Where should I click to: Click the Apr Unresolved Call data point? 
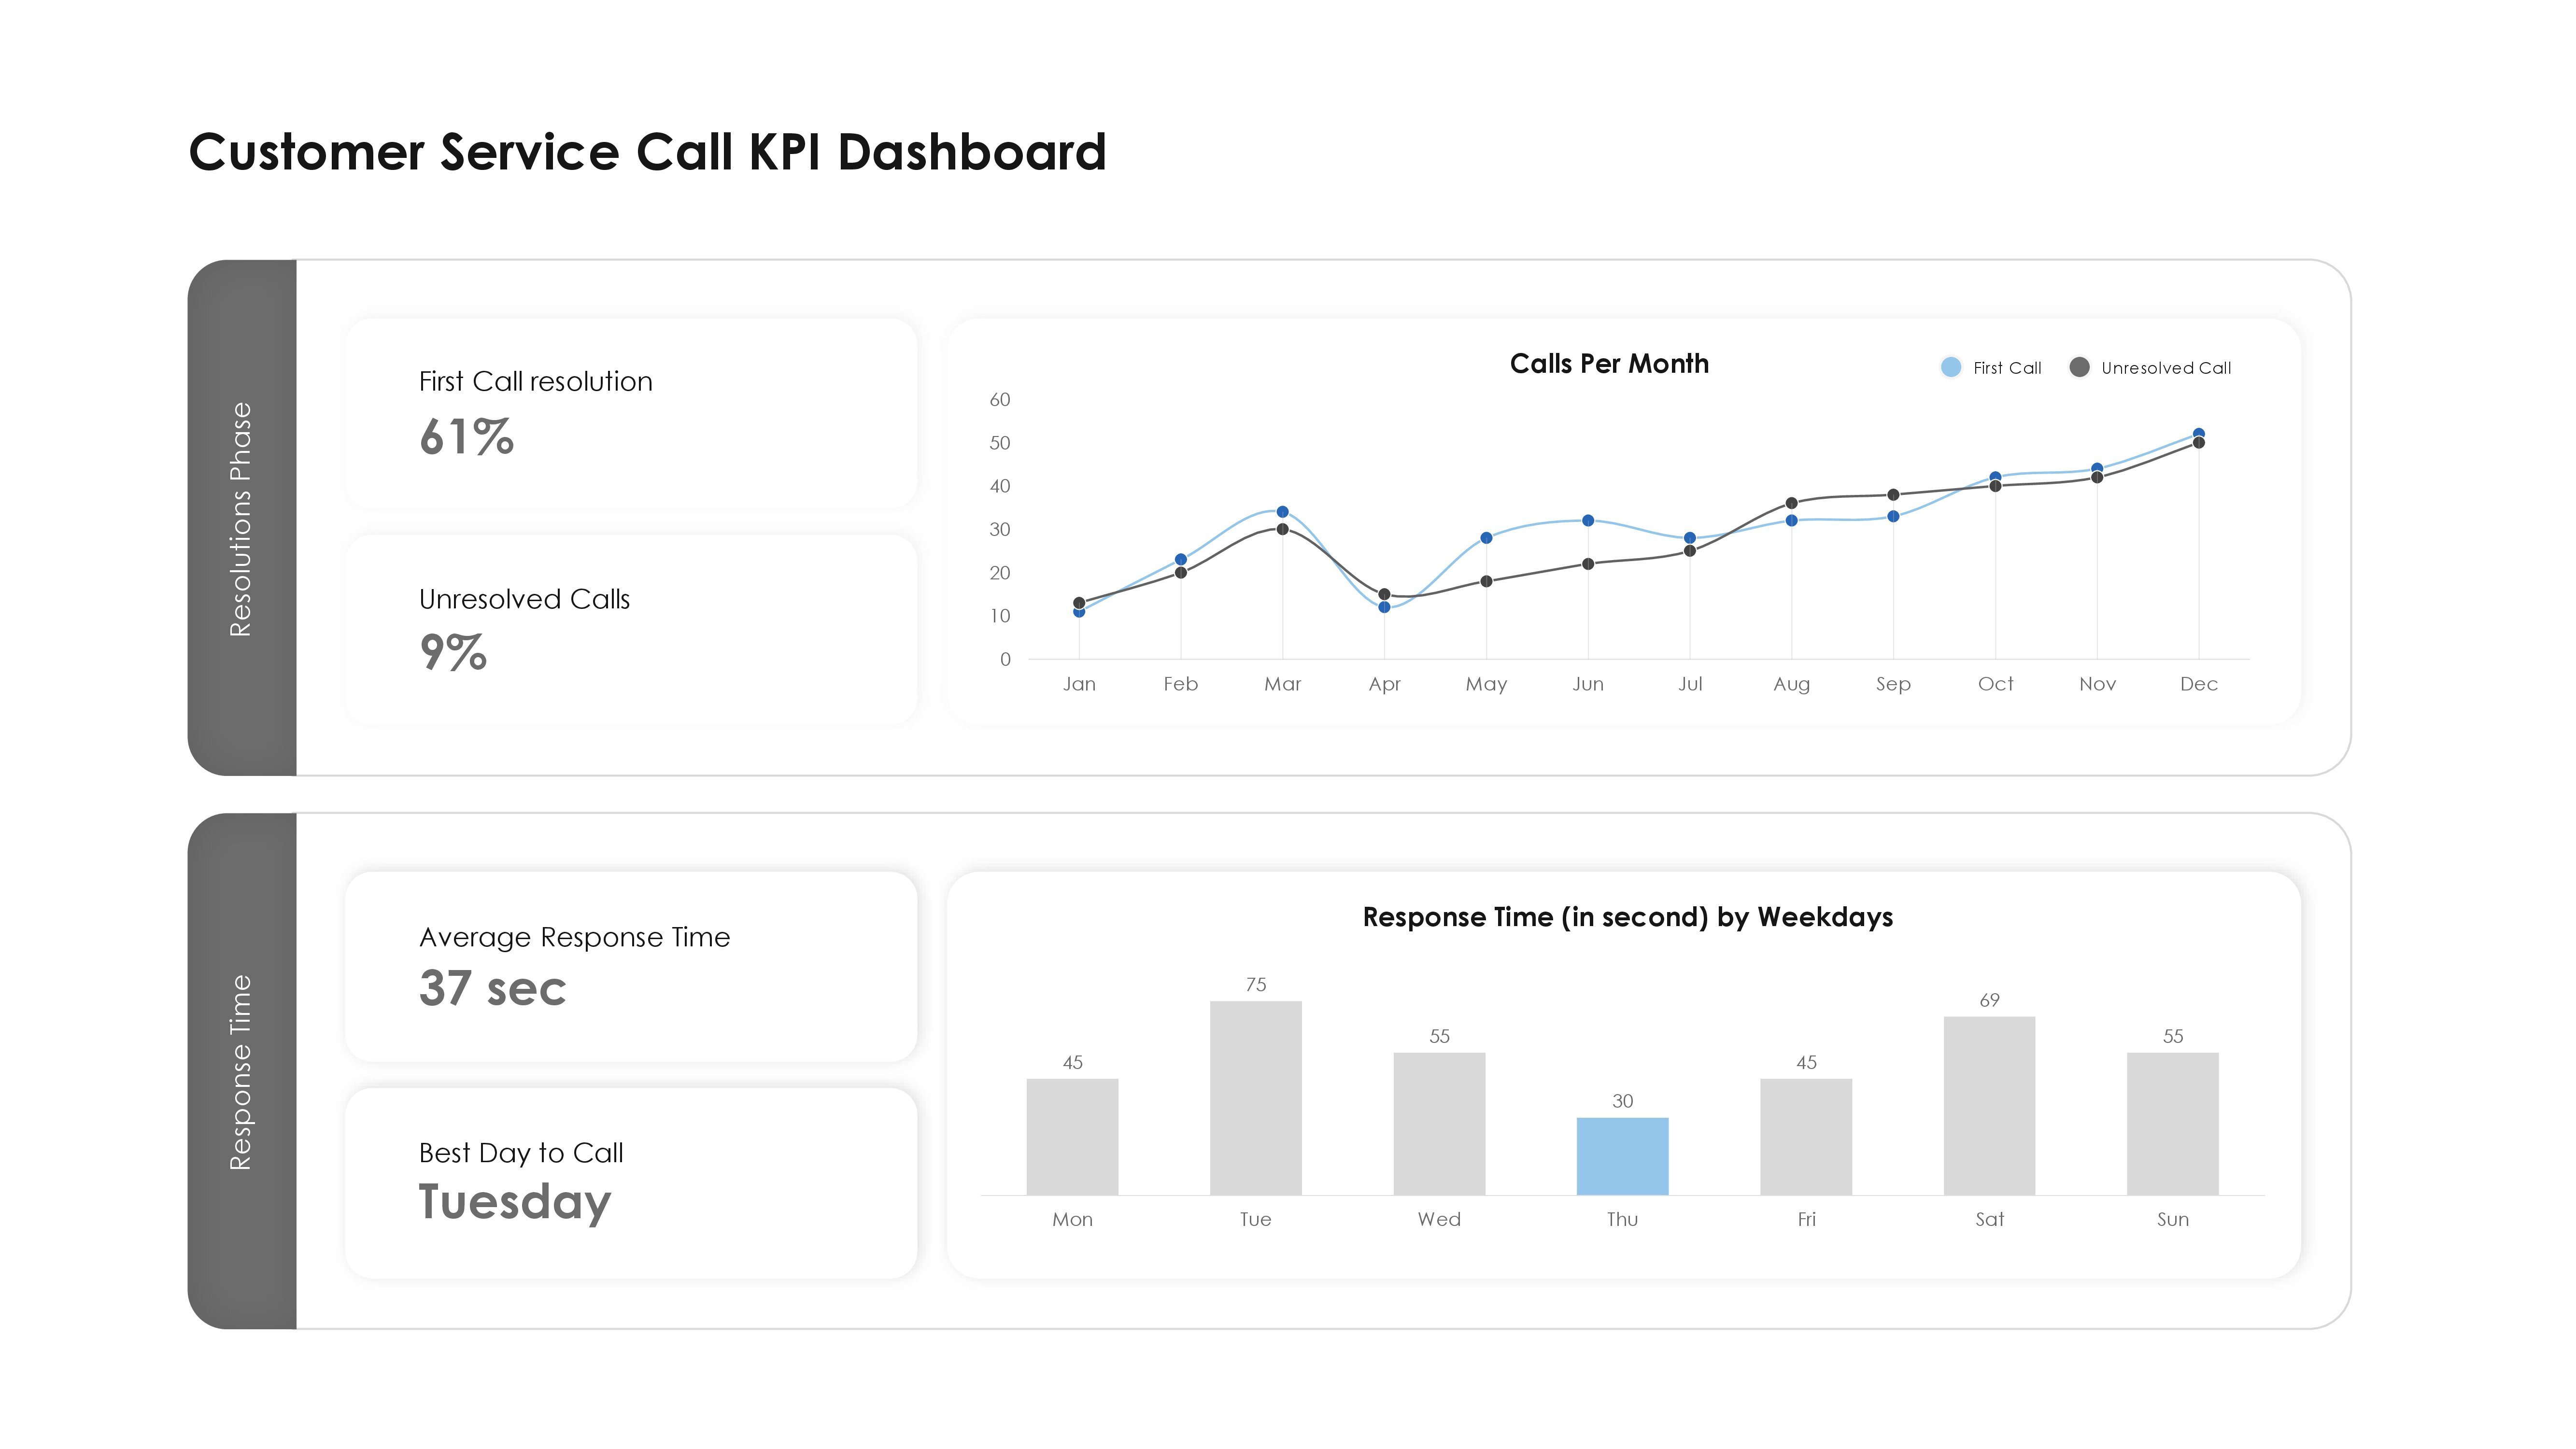pyautogui.click(x=1384, y=594)
